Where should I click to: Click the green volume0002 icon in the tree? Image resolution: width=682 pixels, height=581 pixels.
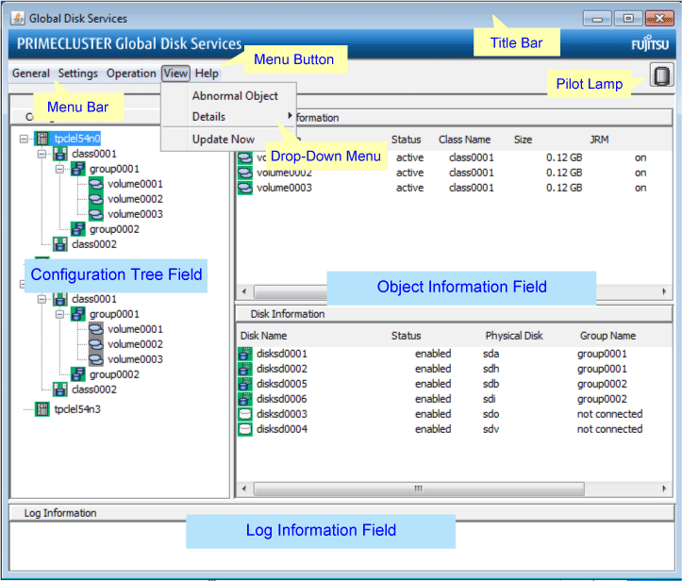click(95, 199)
